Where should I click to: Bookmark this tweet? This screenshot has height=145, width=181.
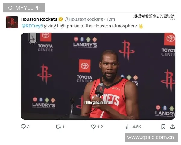click(x=163, y=127)
